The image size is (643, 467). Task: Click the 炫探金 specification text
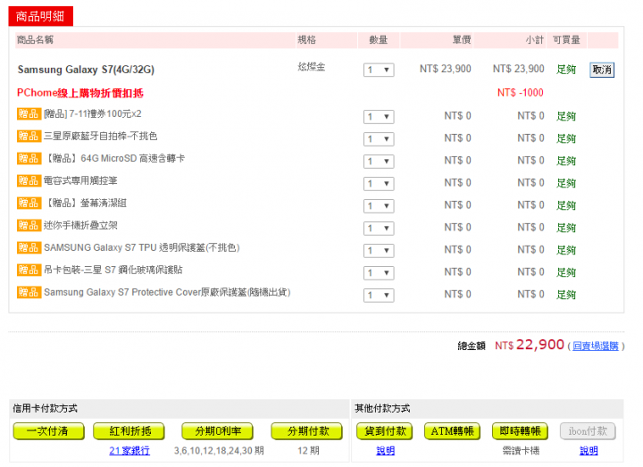coord(312,66)
